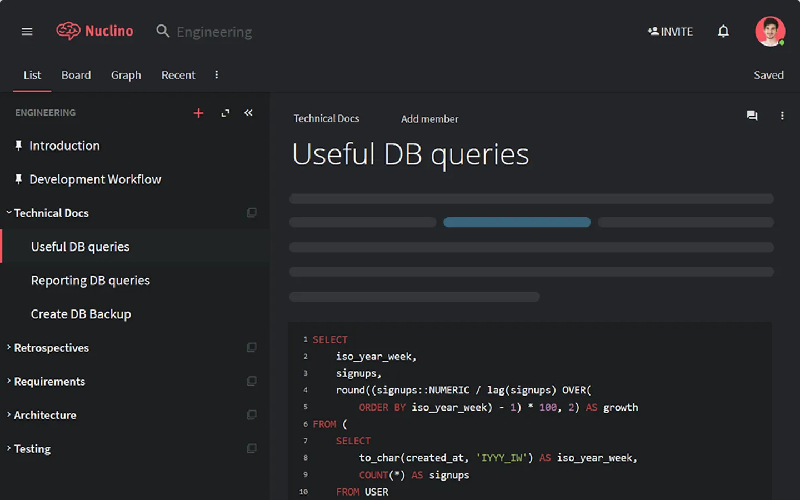
Task: Click the search magnifier icon
Action: coord(162,31)
